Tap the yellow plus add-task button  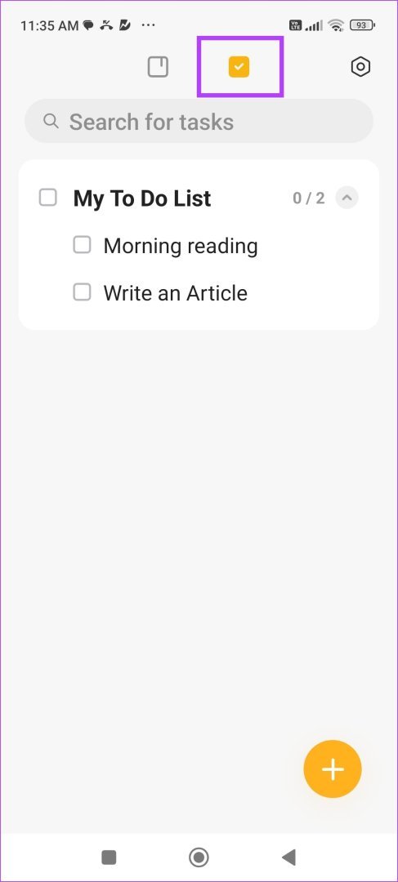point(332,769)
